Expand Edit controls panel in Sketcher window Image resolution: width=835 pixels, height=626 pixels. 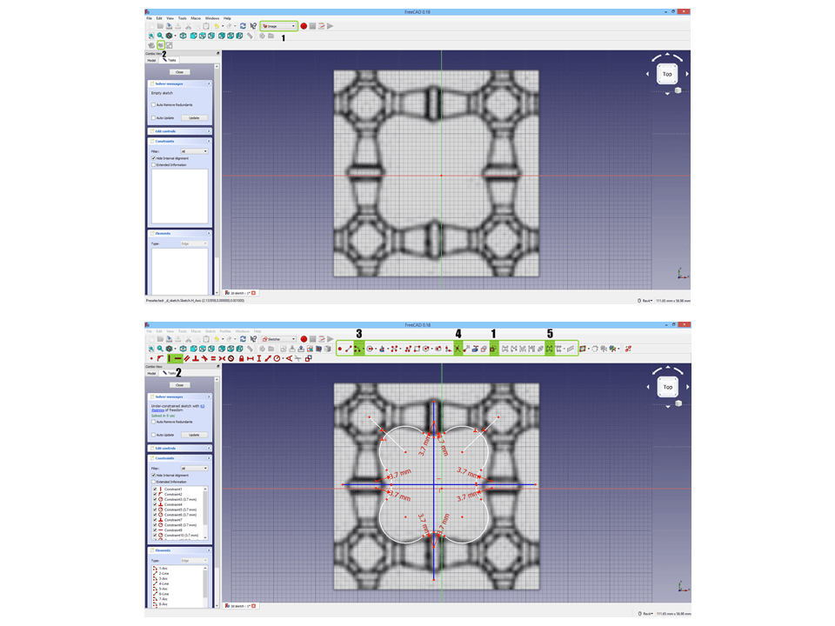point(209,449)
